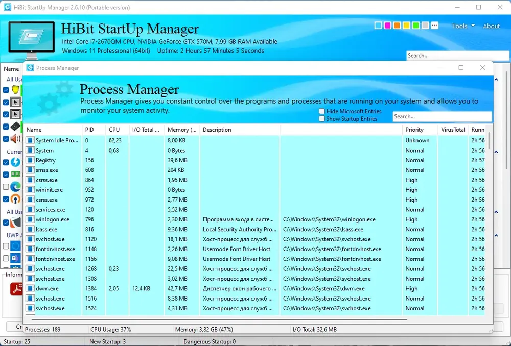511x346 pixels.
Task: Click the Process Manager title bar icon
Action: click(x=30, y=68)
